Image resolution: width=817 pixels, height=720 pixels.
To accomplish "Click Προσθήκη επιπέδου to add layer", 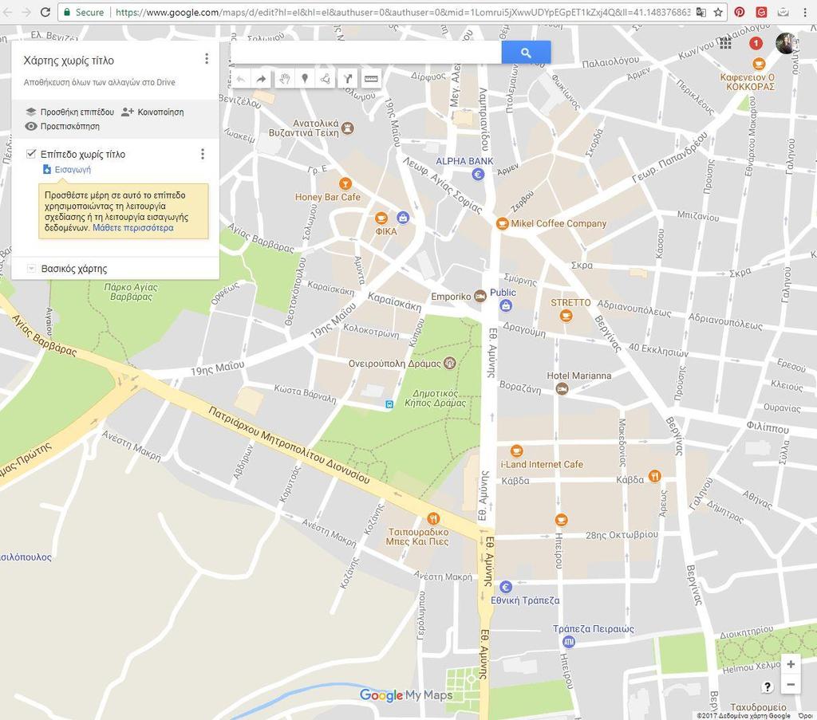I will click(x=70, y=112).
